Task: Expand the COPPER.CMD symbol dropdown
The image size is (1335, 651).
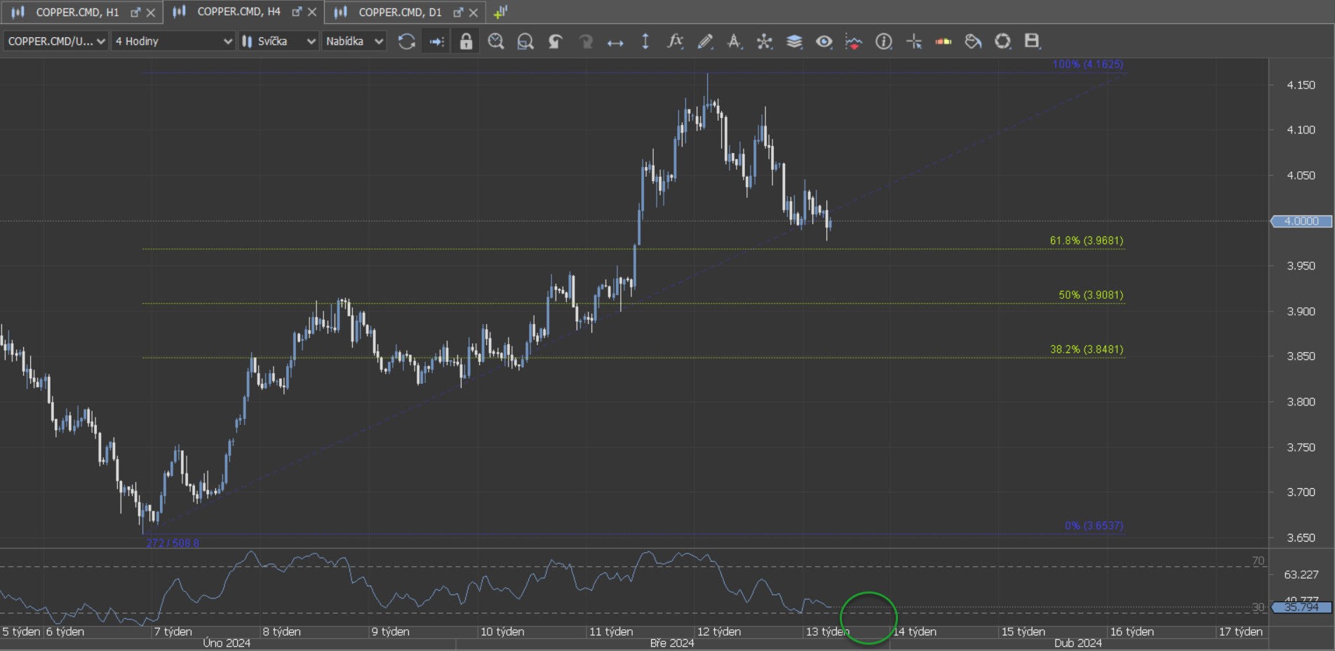Action: 56,41
